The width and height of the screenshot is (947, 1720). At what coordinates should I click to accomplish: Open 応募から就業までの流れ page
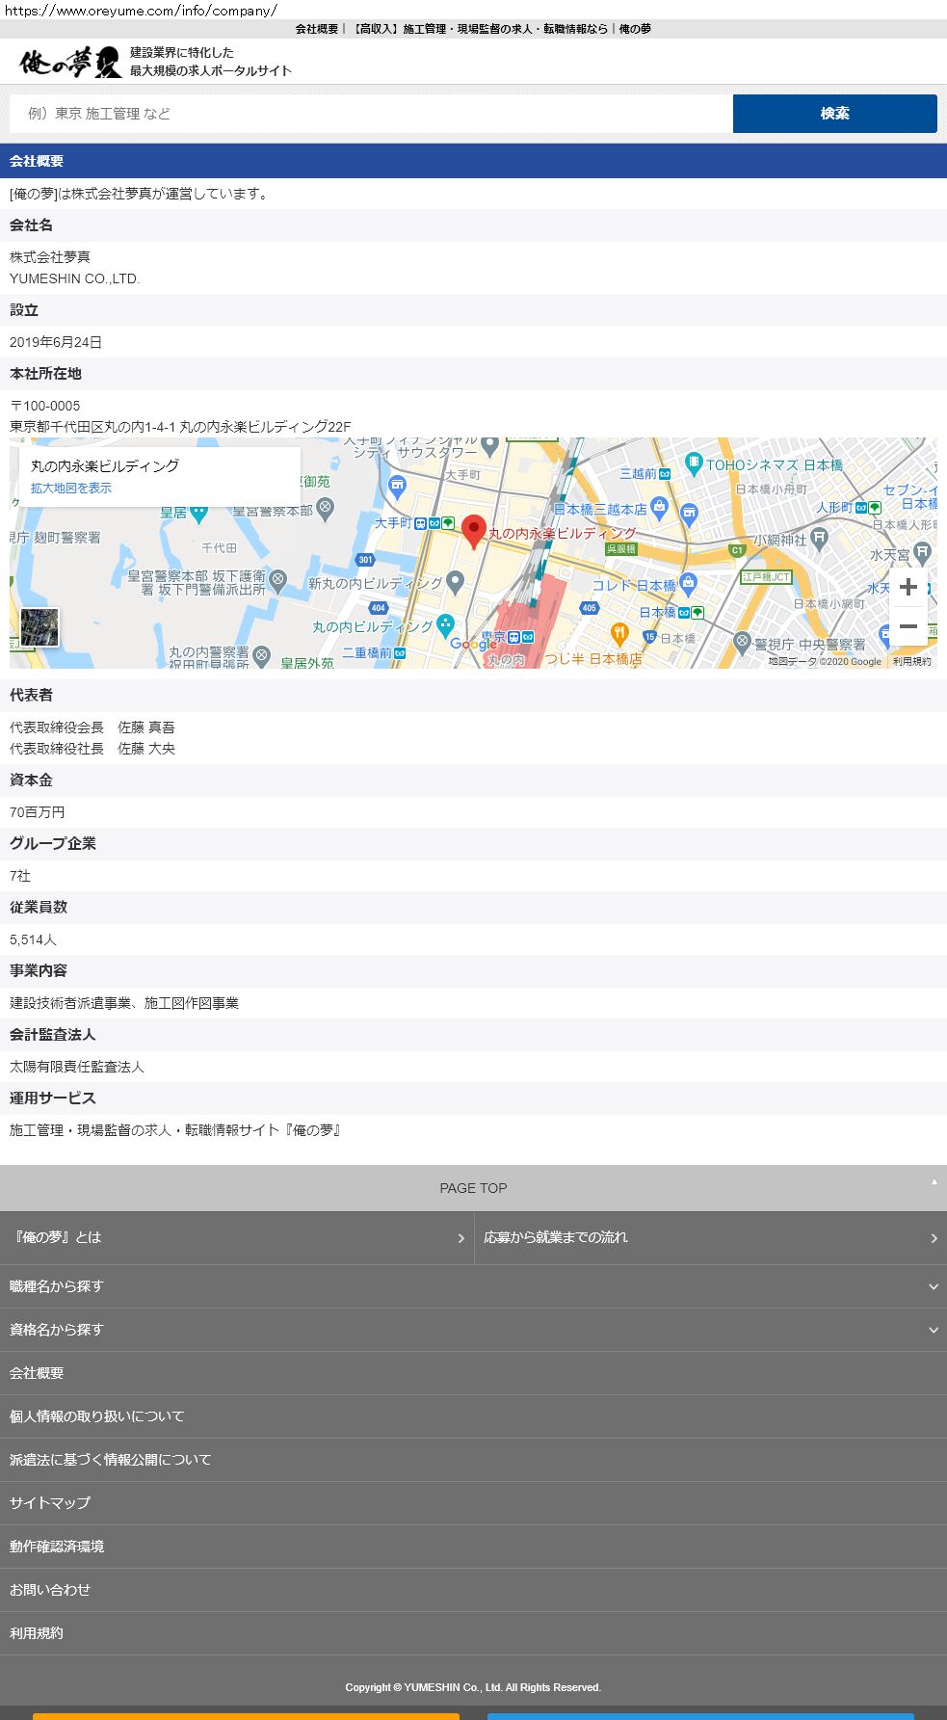pos(710,1237)
